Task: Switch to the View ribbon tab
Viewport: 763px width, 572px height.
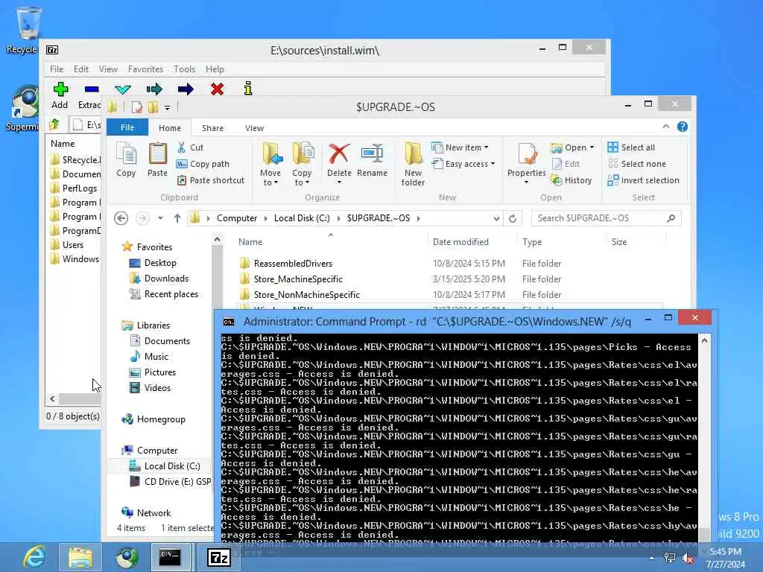Action: pos(254,128)
